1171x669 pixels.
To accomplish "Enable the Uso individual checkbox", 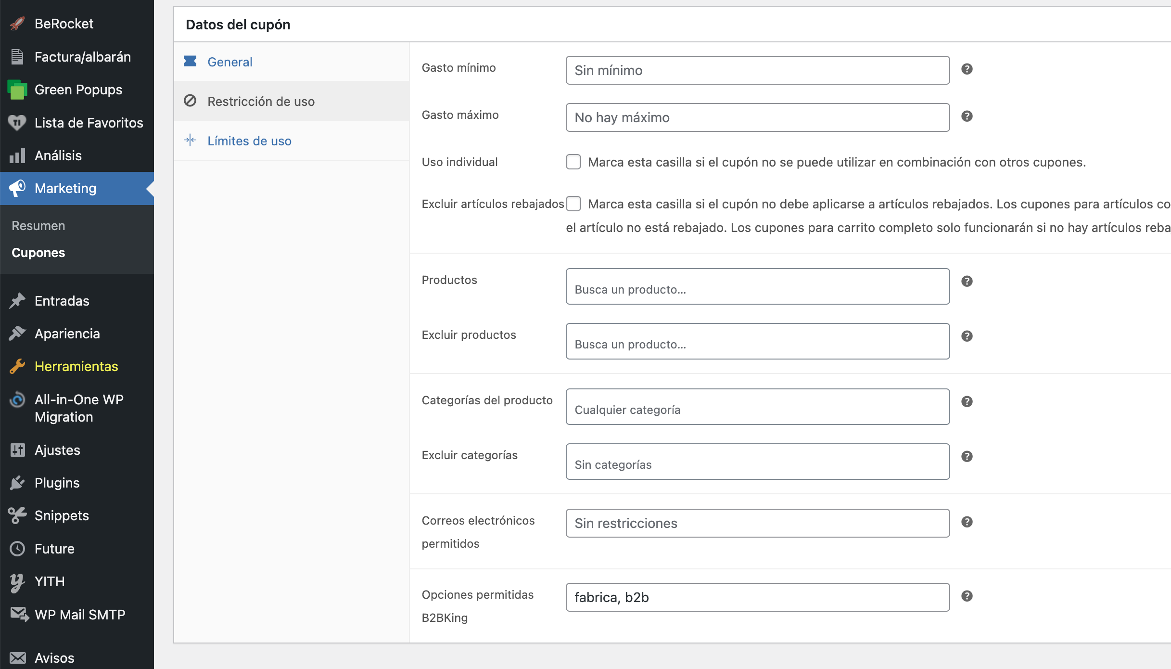I will point(573,162).
